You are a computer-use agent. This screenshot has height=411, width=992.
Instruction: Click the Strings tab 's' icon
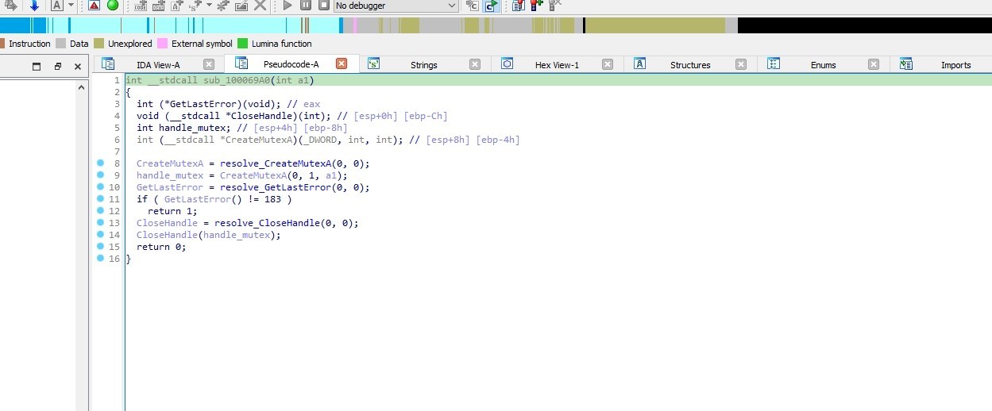coord(373,64)
